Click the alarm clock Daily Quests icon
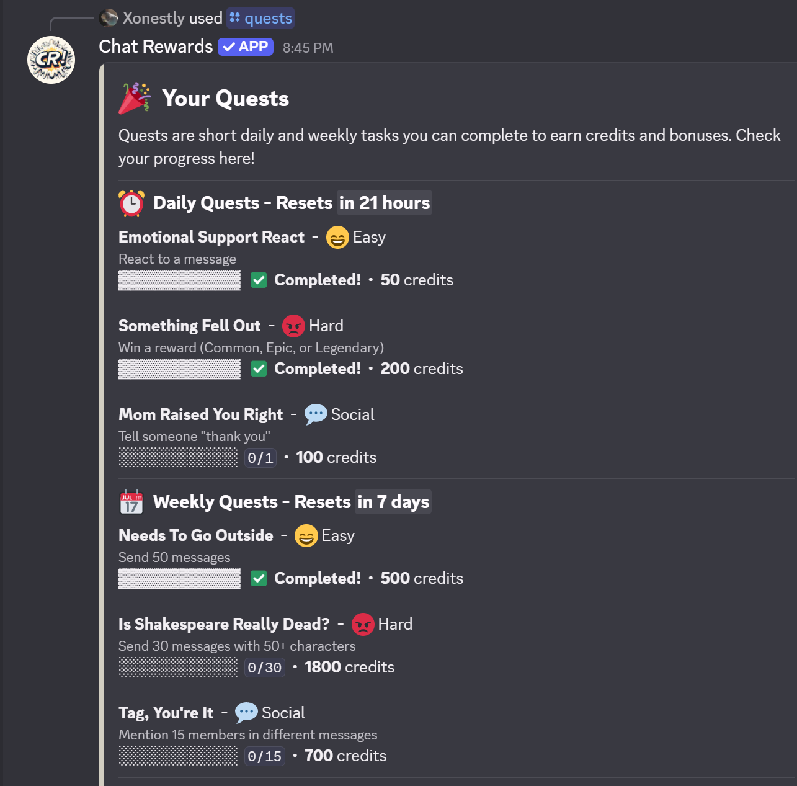This screenshot has width=797, height=786. (x=131, y=203)
